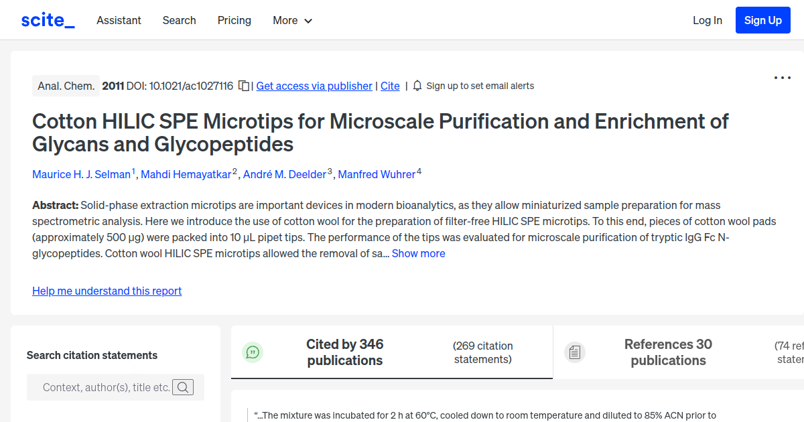Click Help me understand this report
This screenshot has width=804, height=422.
point(107,291)
